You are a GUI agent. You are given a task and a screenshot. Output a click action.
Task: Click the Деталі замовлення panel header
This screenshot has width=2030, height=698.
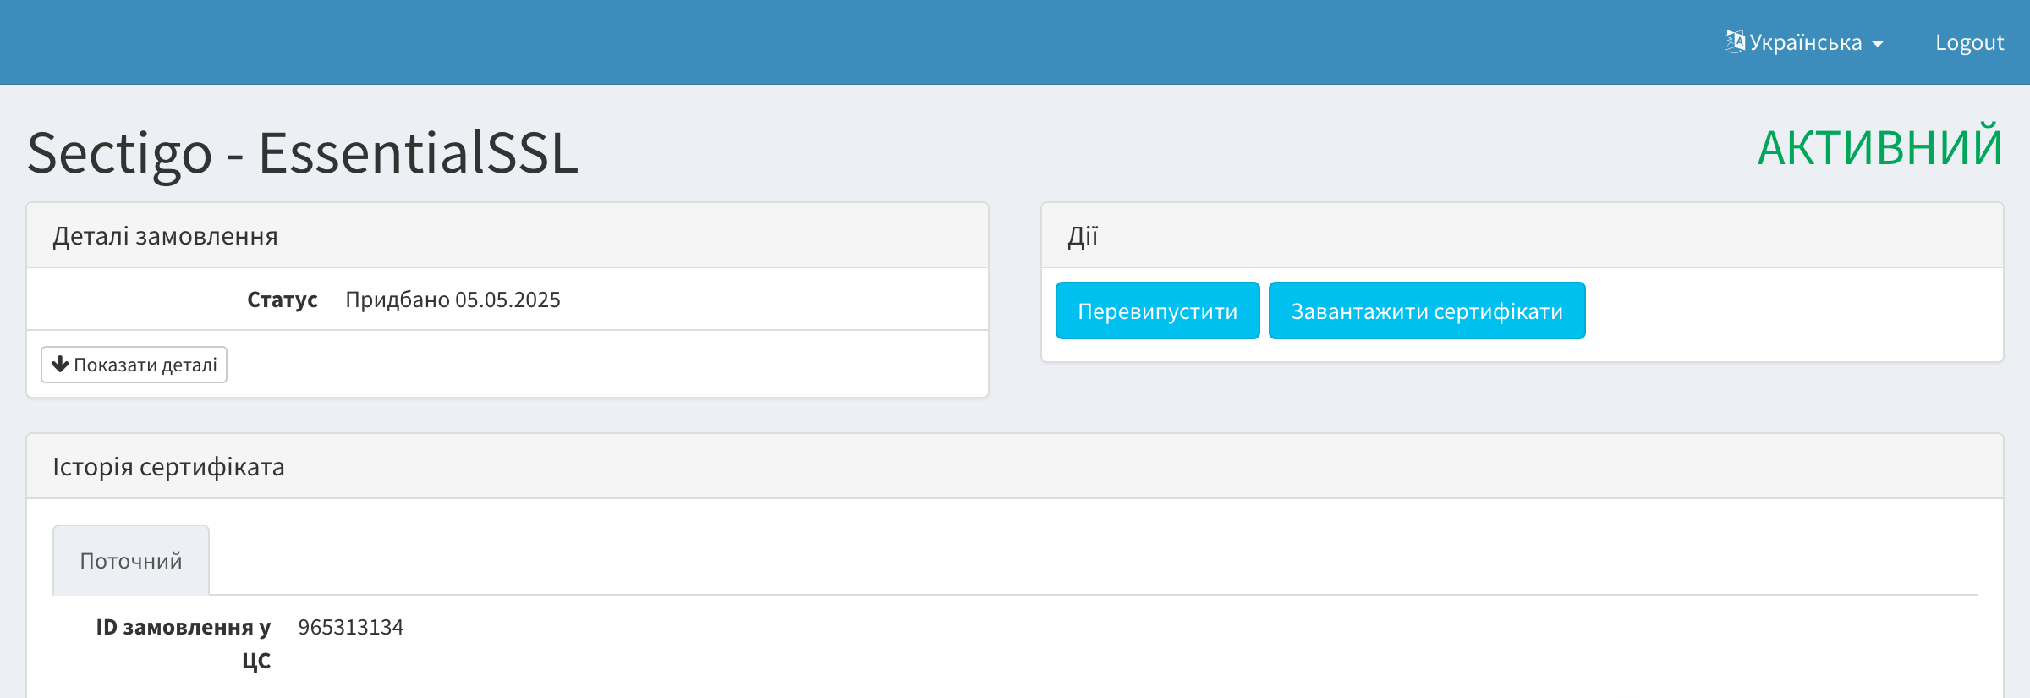(x=166, y=236)
